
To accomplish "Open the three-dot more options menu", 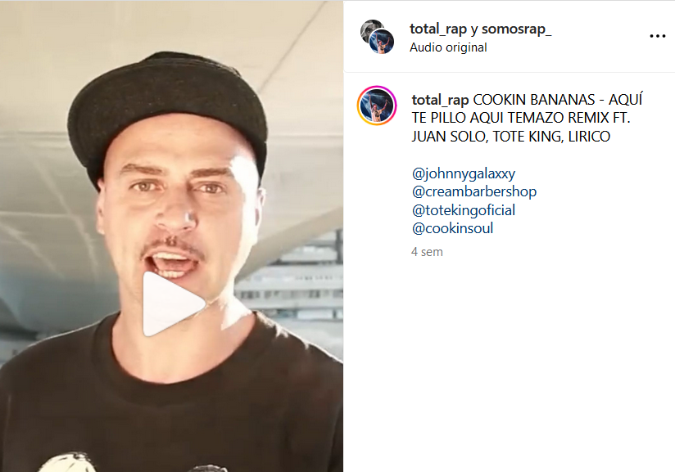I will (x=657, y=36).
